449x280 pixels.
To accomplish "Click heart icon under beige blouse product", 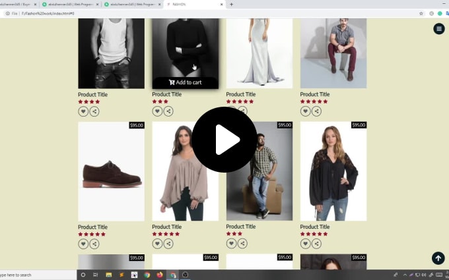I will tap(157, 243).
